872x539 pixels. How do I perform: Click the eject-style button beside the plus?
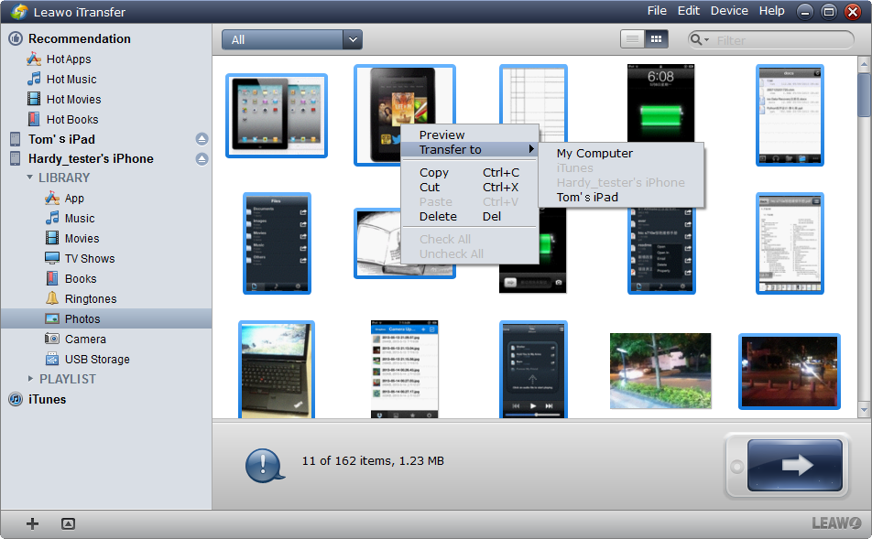coord(68,523)
